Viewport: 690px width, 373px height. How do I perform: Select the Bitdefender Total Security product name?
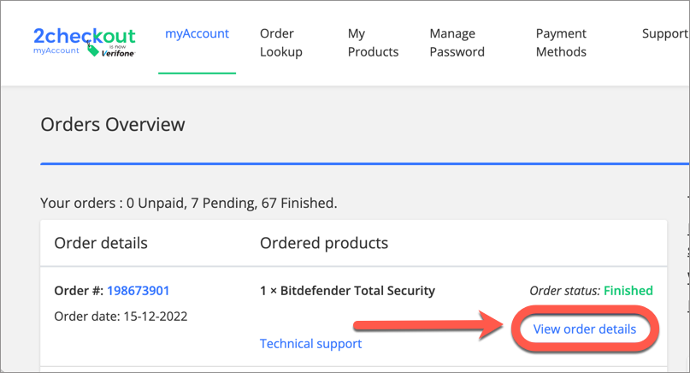[x=357, y=291]
